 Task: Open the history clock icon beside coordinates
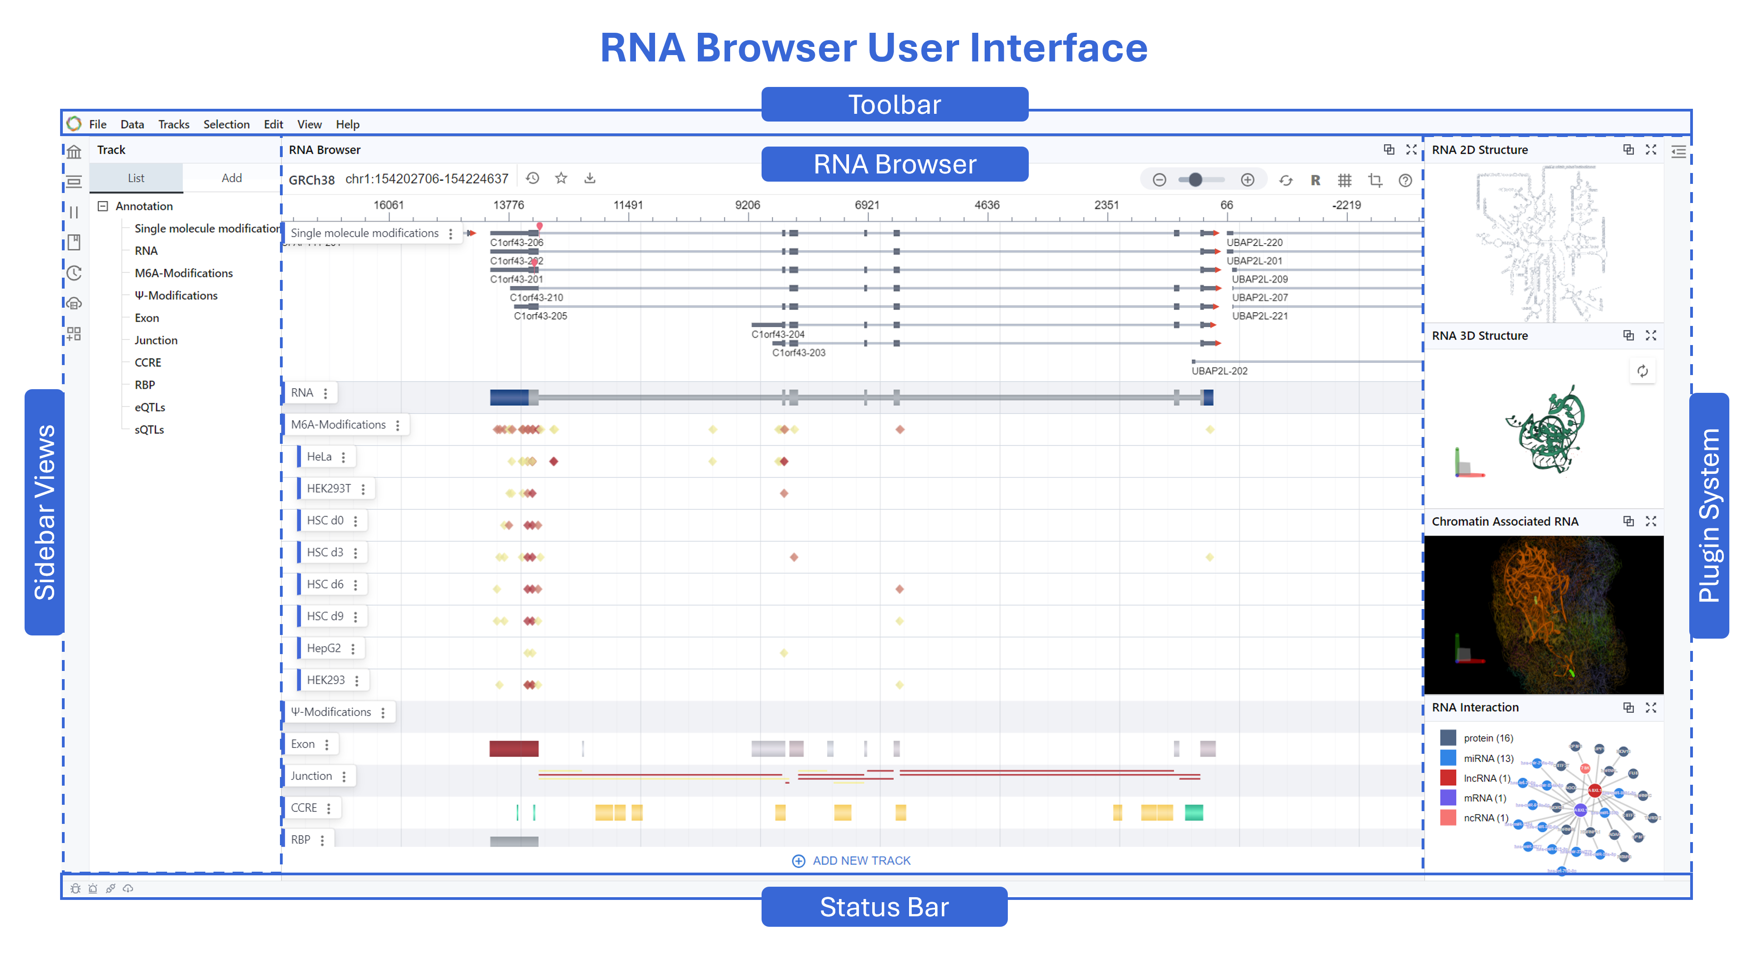(x=533, y=178)
